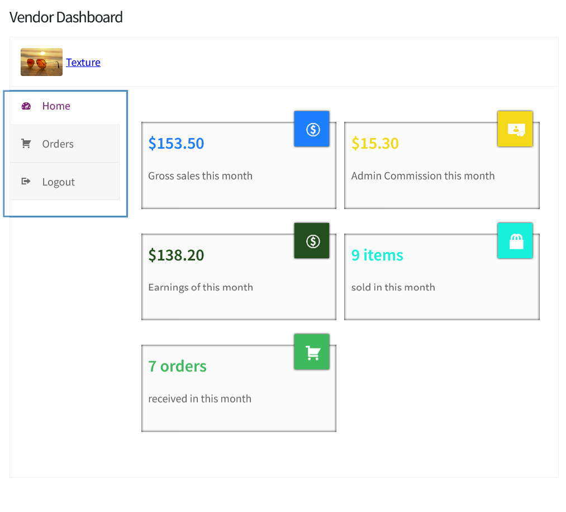The height and width of the screenshot is (512, 566).
Task: Click the dashboard icon beside Home
Action: pos(26,106)
